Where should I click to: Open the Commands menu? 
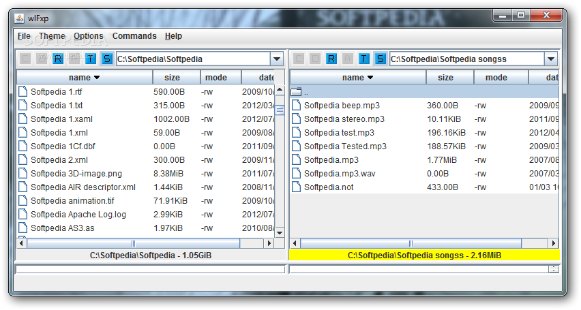[x=134, y=36]
